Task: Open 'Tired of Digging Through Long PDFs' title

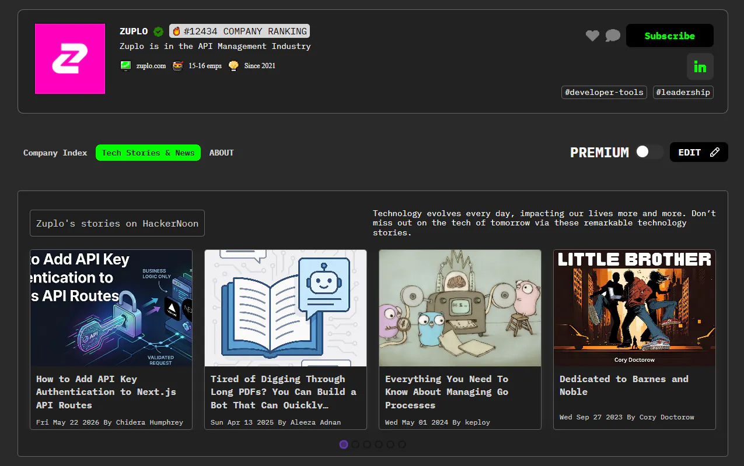Action: (x=284, y=392)
